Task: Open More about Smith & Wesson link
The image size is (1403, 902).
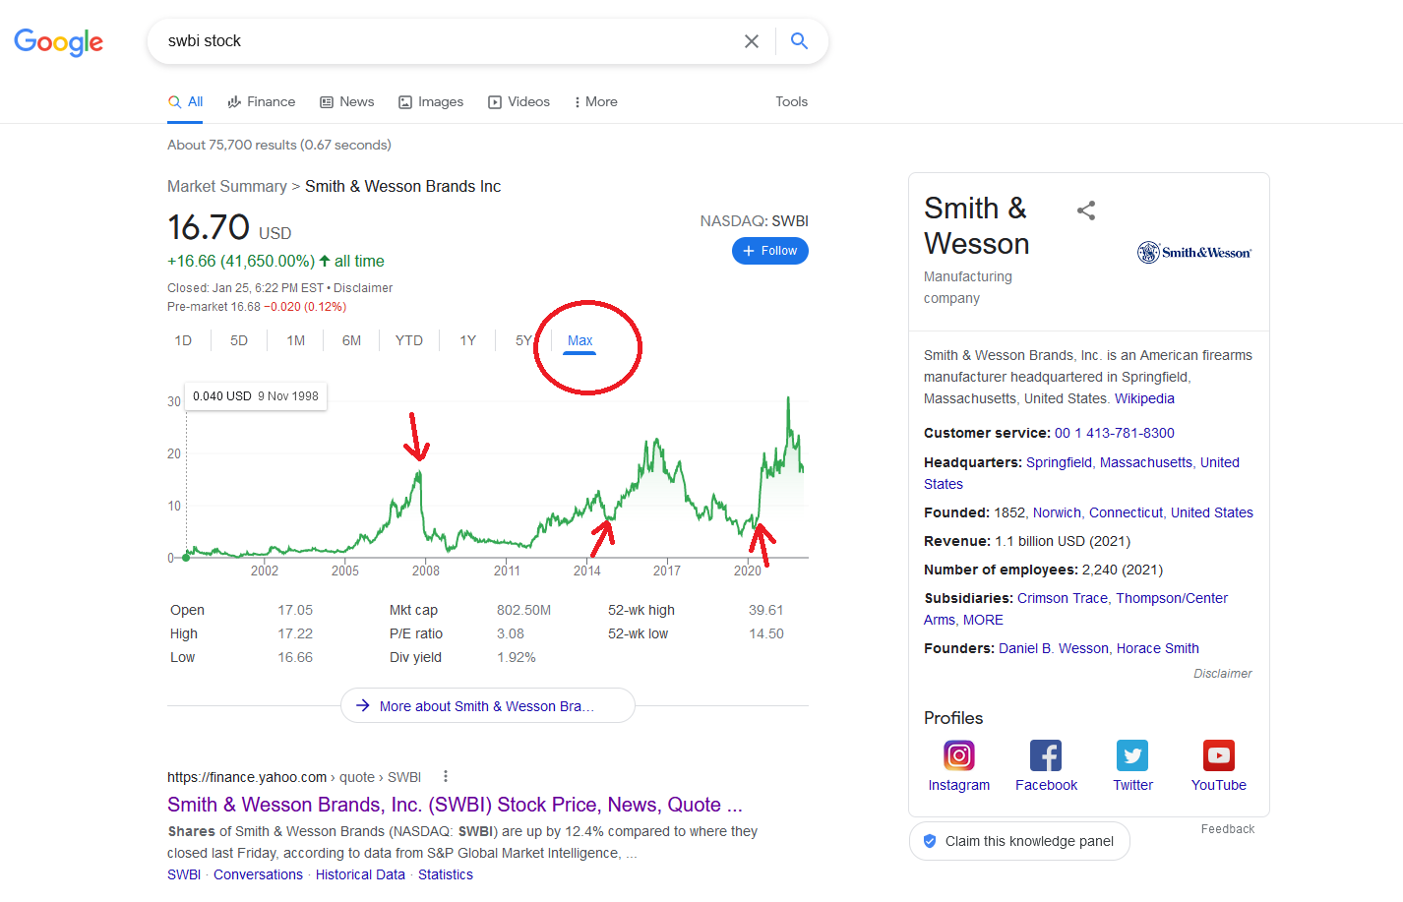Action: (487, 706)
